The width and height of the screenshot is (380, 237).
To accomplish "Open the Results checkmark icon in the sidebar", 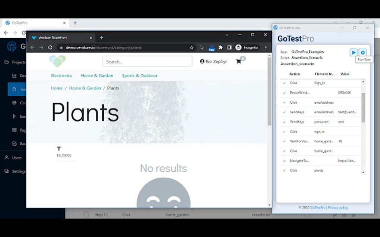I will pos(14,143).
